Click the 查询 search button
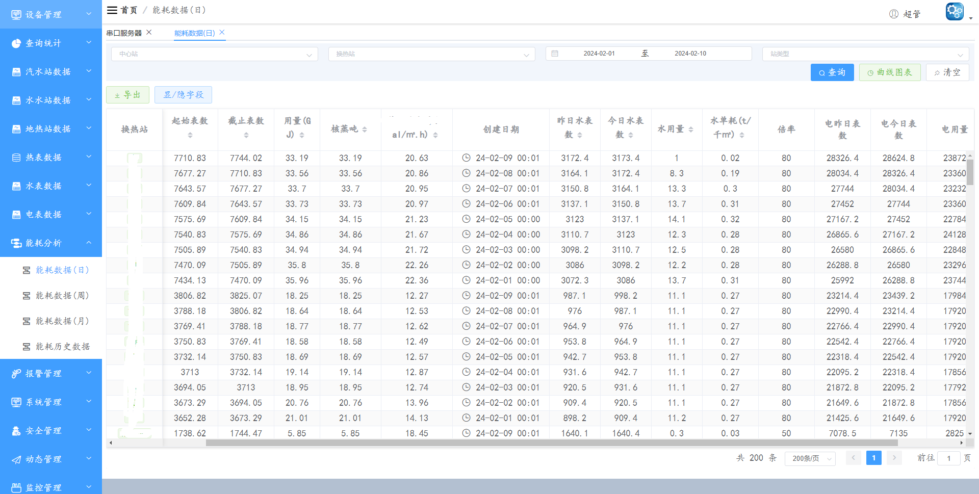 coord(832,72)
